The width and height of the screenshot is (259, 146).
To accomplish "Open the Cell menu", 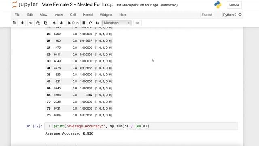I will 73,15.
